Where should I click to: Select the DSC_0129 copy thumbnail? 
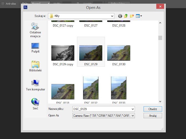pos(63,53)
